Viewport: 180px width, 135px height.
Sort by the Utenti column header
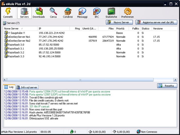tap(90, 29)
